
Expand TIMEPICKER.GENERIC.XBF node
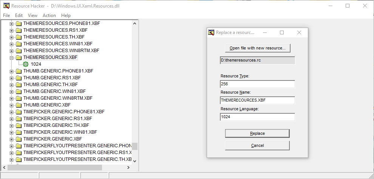point(11,139)
